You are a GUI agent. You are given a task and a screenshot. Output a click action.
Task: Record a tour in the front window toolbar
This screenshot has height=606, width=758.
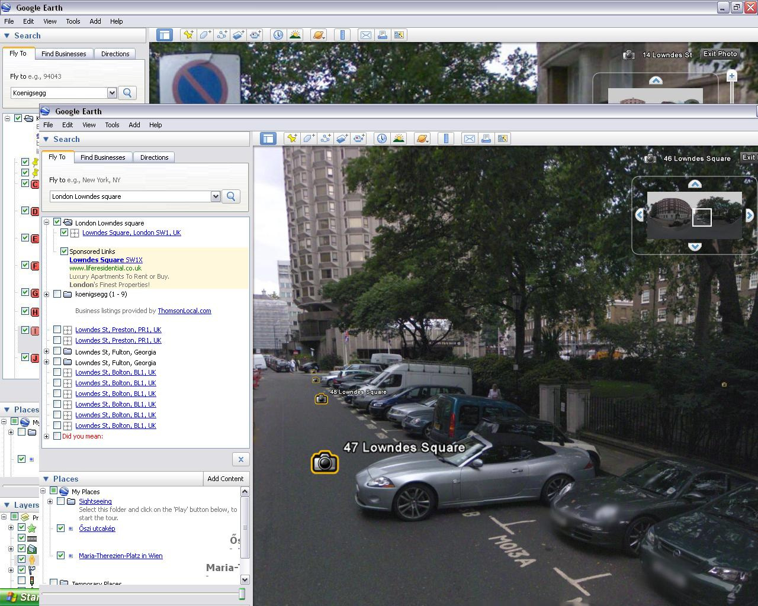point(359,138)
